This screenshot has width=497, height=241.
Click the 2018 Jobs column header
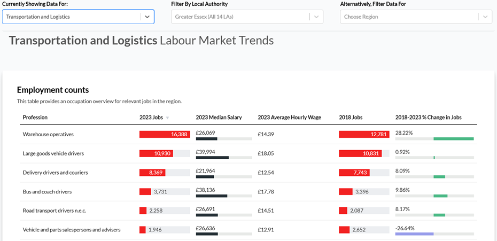(x=351, y=118)
